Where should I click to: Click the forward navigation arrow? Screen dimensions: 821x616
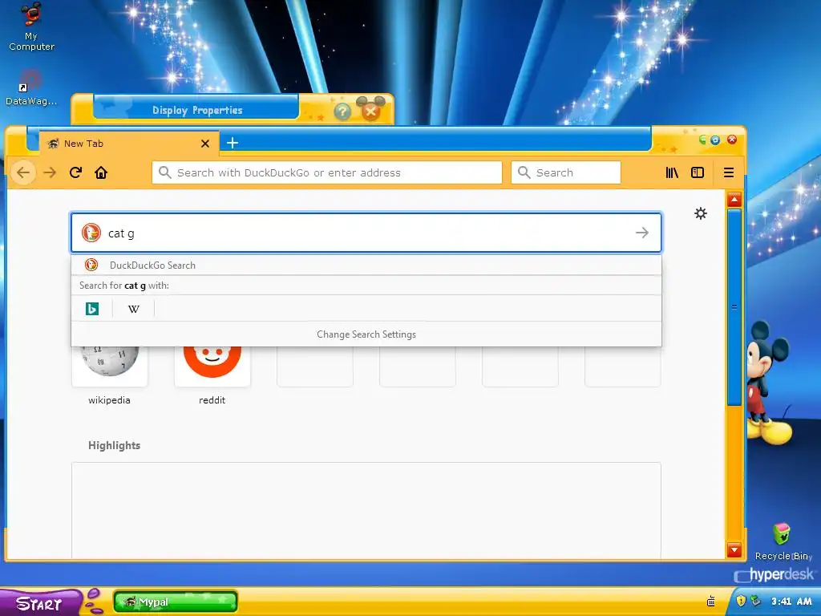pyautogui.click(x=50, y=172)
